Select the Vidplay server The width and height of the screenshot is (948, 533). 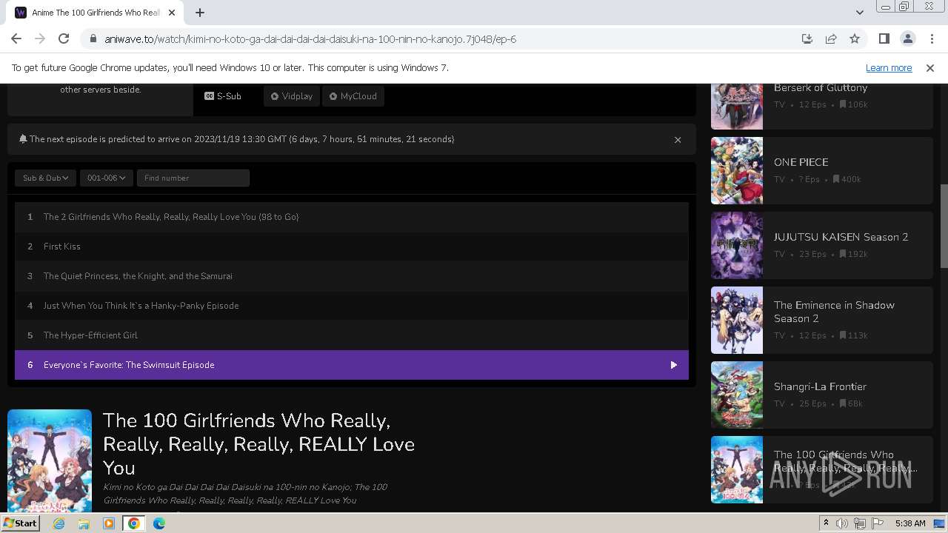pyautogui.click(x=292, y=96)
